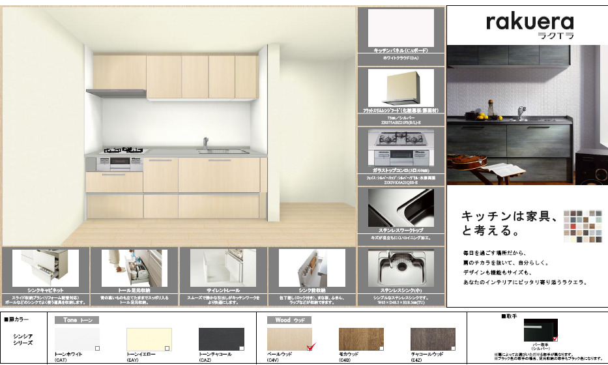The height and width of the screenshot is (365, 608).
Task: Click the rakuera brand logo
Action: pyautogui.click(x=528, y=24)
